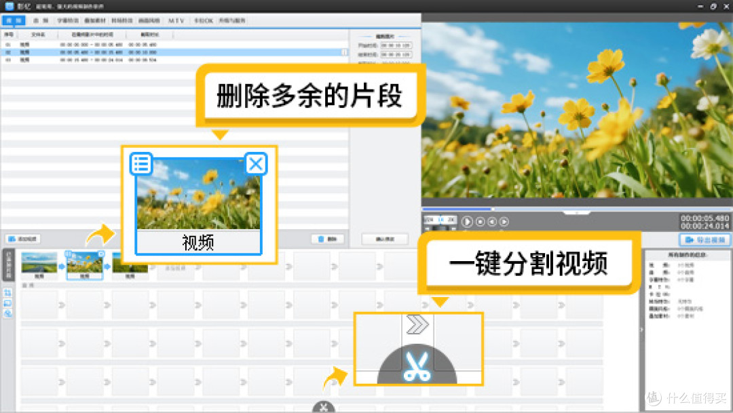Screen dimensions: 733x413
Task: Open the 卡拉OK tab
Action: (204, 20)
